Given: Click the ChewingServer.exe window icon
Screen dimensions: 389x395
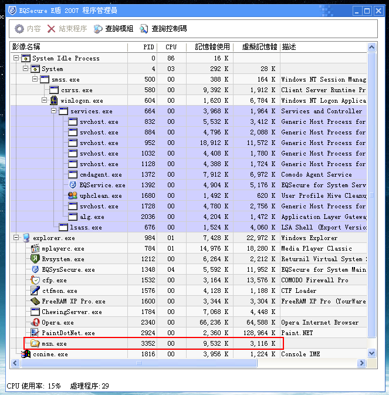Looking at the screenshot, I should [x=35, y=312].
